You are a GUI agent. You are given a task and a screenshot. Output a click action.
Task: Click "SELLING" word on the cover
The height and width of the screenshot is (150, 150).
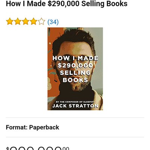75,73
